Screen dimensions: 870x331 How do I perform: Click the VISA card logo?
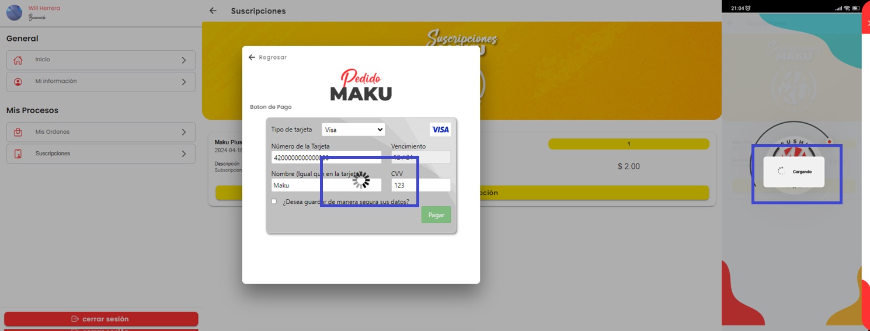pos(440,130)
